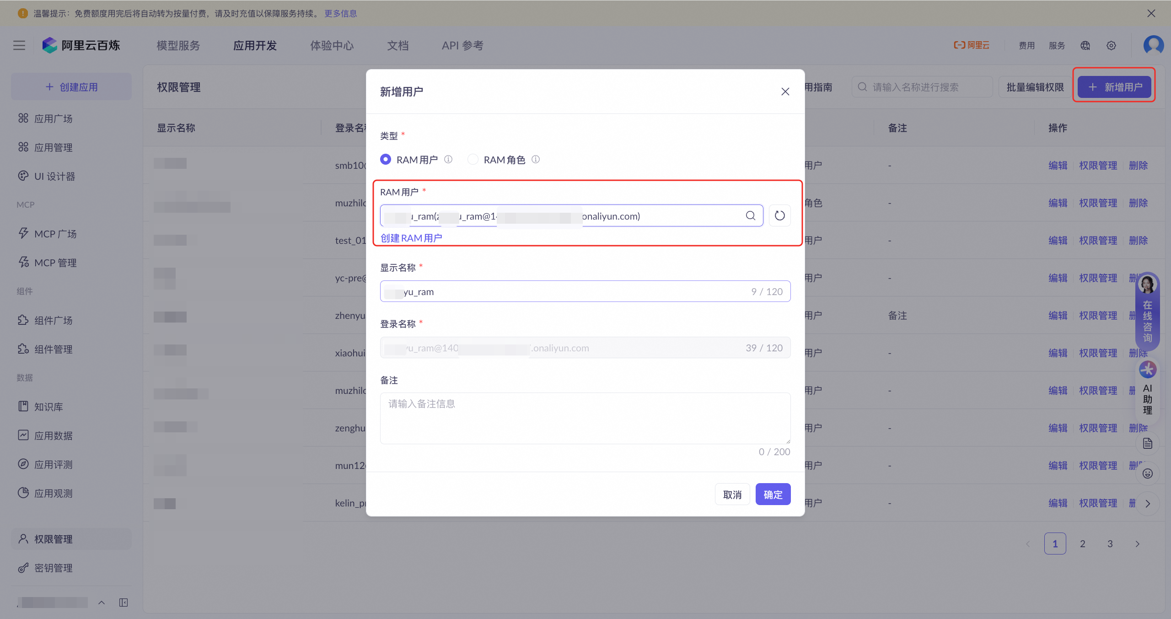Open settings gear icon in top bar

coord(1111,45)
